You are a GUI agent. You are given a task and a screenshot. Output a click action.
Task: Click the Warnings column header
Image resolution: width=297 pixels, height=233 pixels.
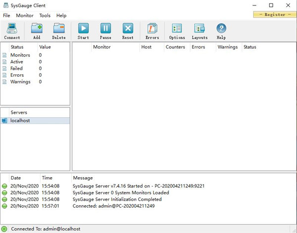228,47
